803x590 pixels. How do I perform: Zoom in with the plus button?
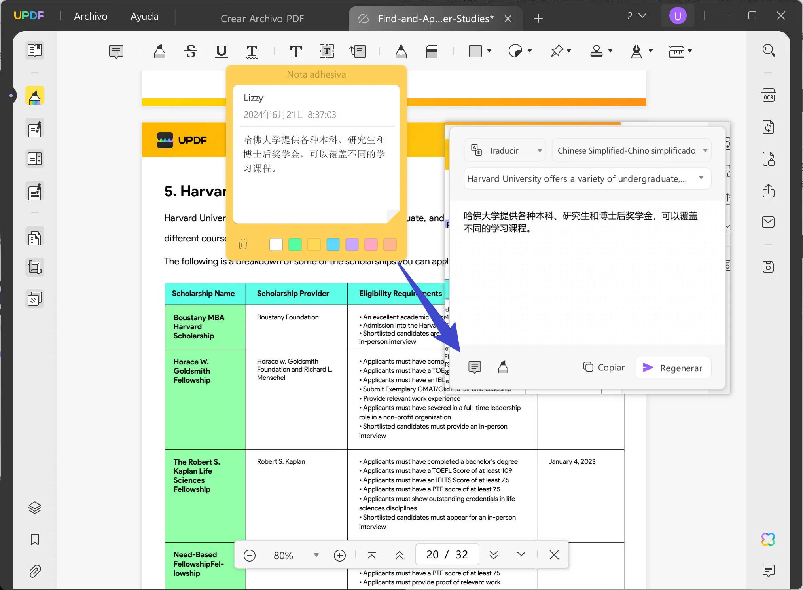(x=340, y=555)
